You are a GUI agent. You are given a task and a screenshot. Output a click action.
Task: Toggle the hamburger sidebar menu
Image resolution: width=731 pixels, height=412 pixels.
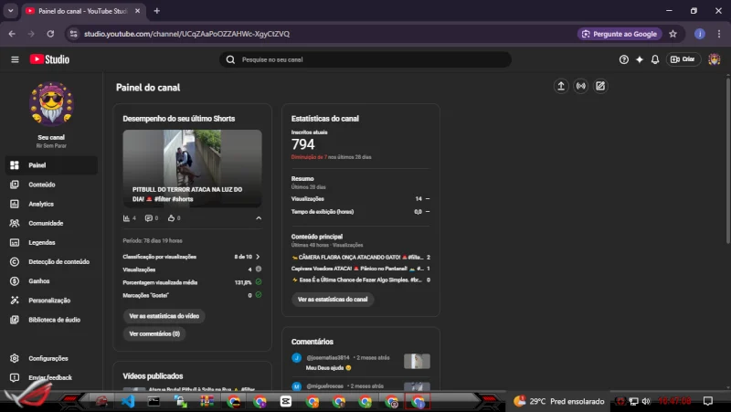pos(15,59)
